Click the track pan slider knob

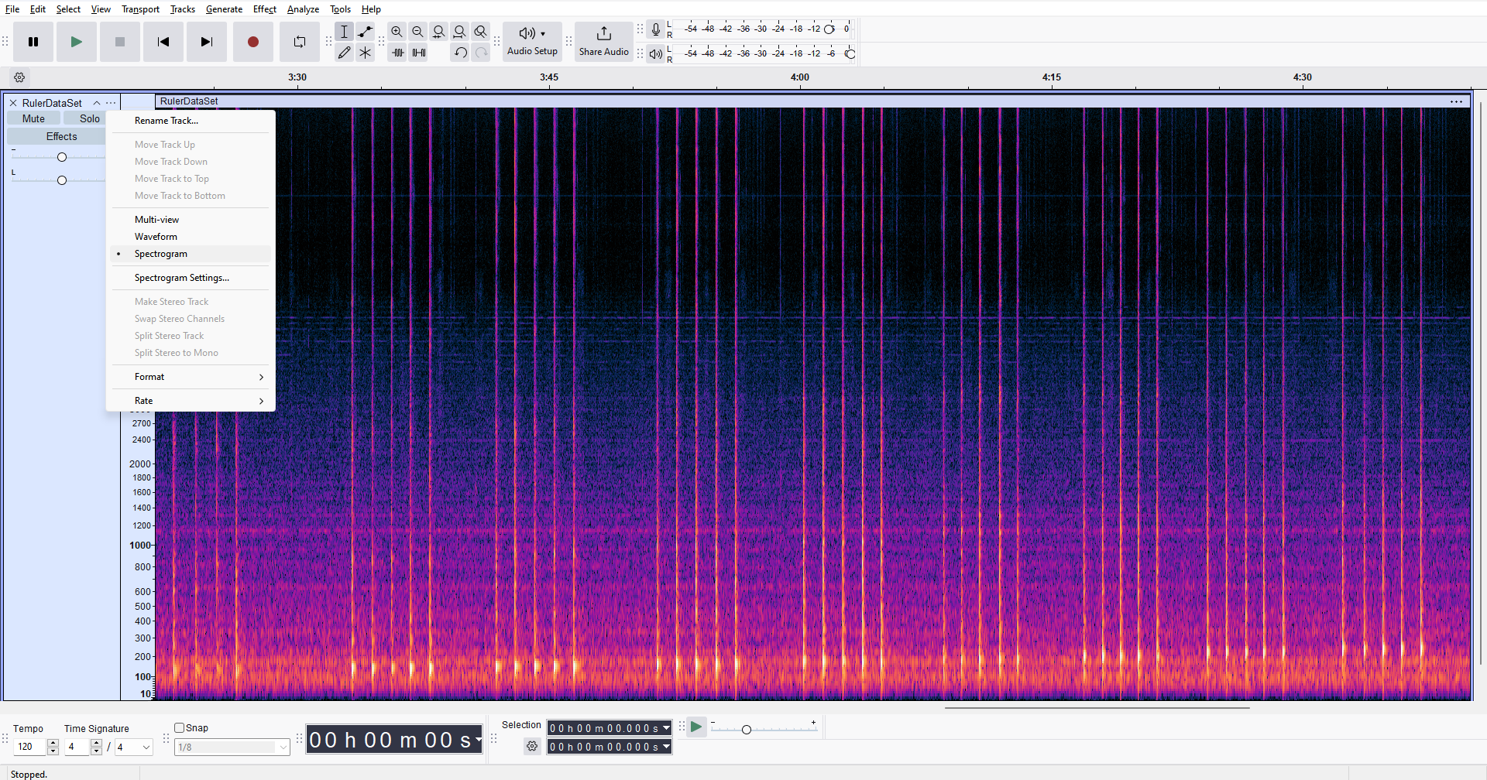(x=62, y=180)
